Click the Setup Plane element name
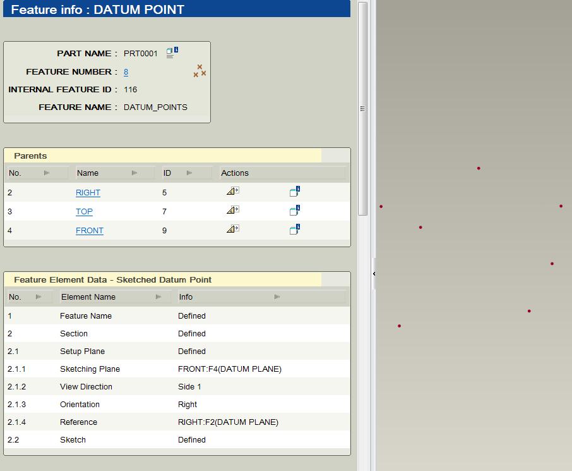572x471 pixels. click(82, 351)
